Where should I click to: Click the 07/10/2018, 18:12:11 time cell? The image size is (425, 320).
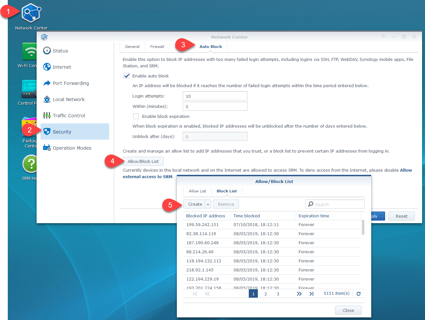[256, 225]
